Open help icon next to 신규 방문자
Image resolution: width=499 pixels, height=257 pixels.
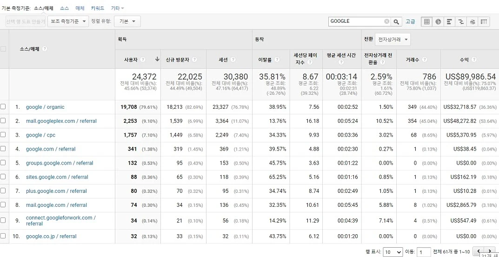coord(194,59)
